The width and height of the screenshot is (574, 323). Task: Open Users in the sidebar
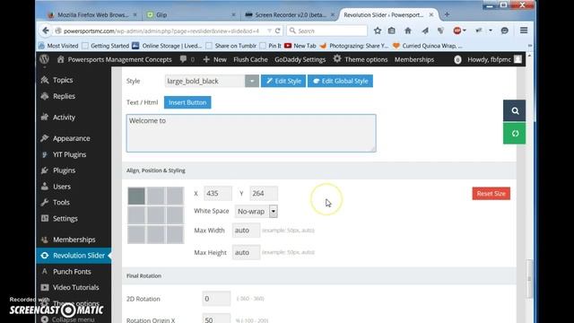pyautogui.click(x=62, y=187)
